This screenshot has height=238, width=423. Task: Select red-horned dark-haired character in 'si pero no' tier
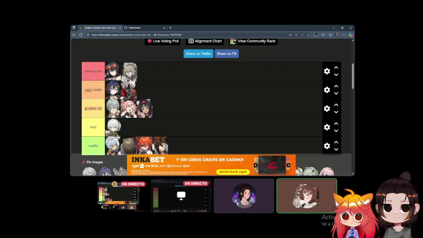tap(145, 108)
